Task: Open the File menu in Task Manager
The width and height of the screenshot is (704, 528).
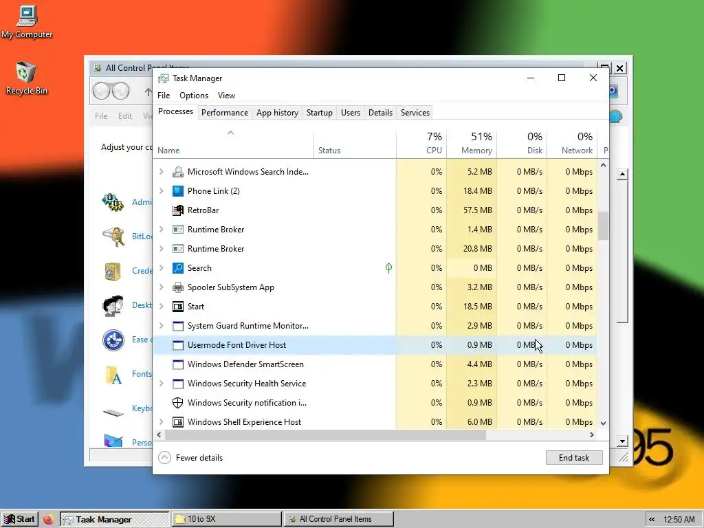Action: pyautogui.click(x=164, y=96)
